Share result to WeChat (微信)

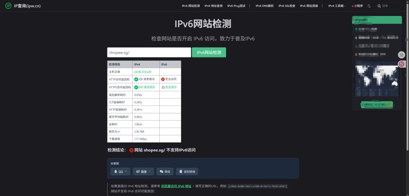[x=165, y=172]
